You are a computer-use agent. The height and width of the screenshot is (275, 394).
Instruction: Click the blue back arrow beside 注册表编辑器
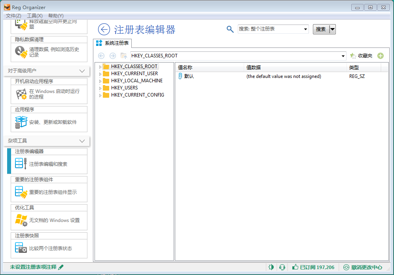click(x=104, y=29)
